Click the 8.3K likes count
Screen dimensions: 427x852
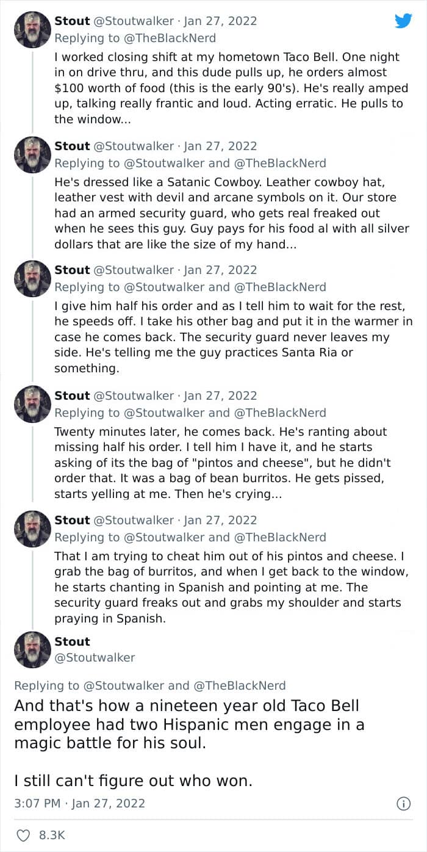click(x=52, y=835)
